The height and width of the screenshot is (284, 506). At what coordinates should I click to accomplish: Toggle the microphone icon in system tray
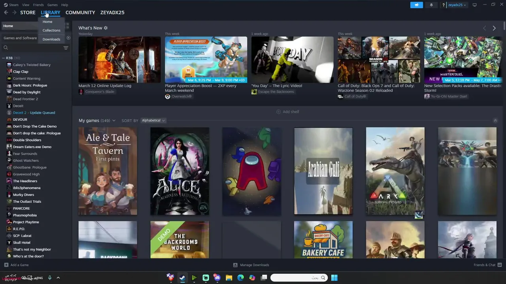[x=50, y=278]
